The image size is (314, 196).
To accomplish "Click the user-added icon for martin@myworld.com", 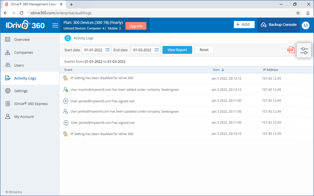I will (x=66, y=90).
